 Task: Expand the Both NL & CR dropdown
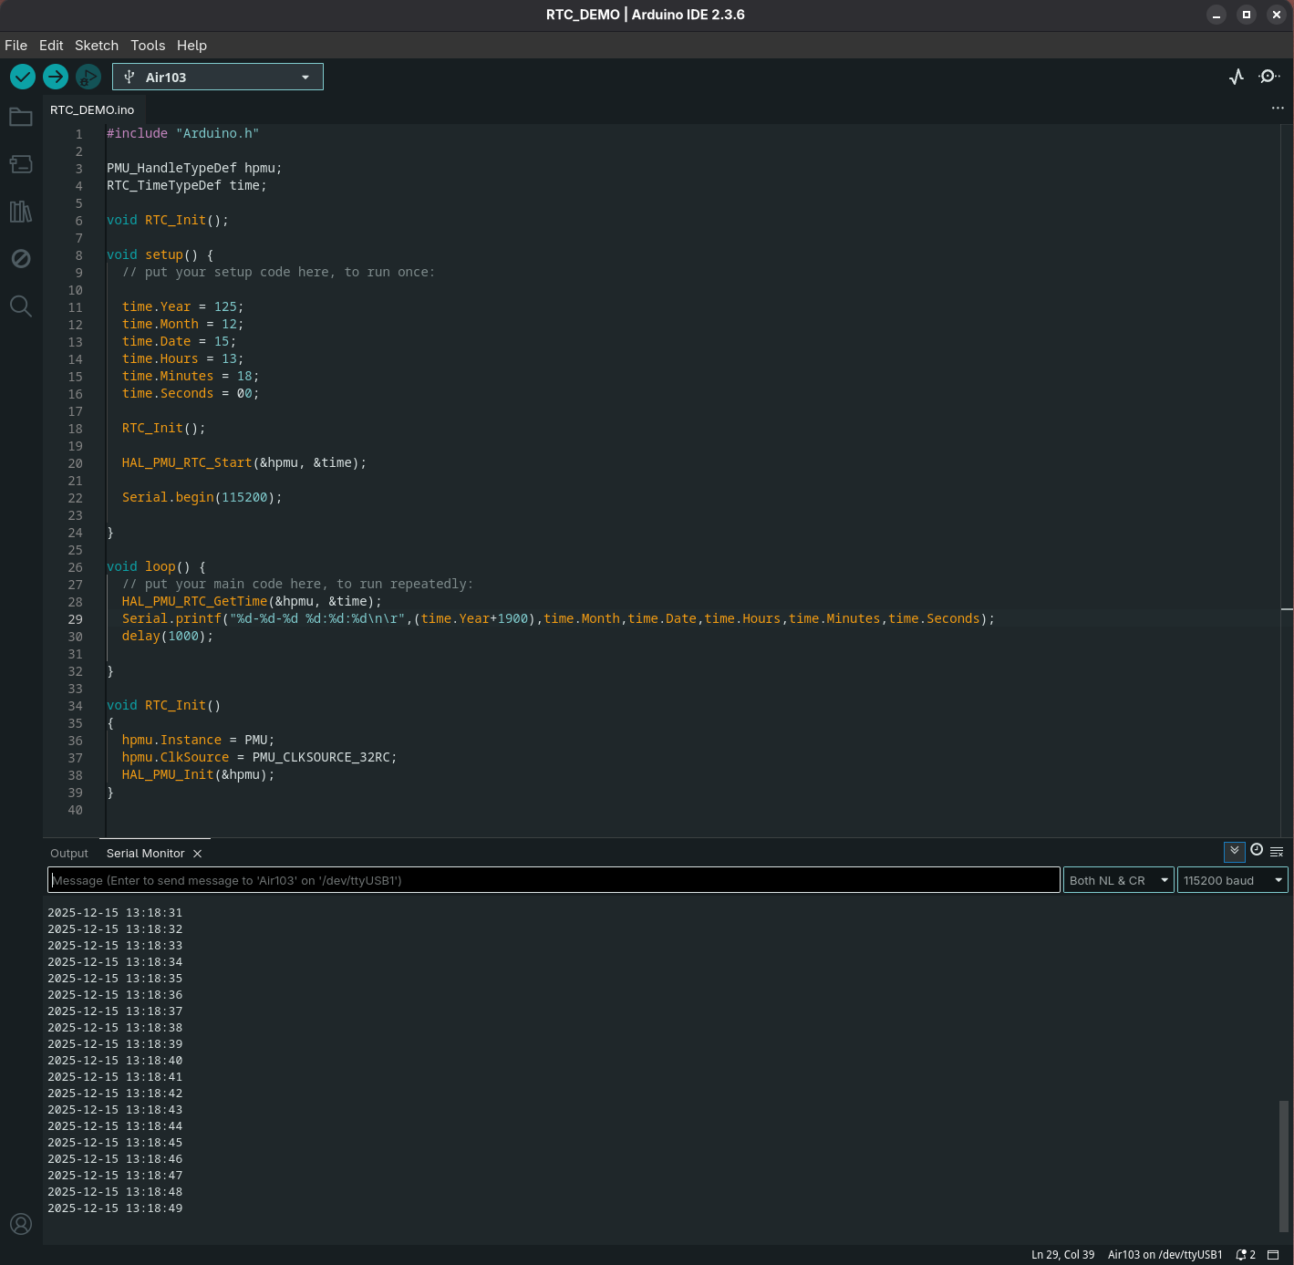(x=1118, y=880)
